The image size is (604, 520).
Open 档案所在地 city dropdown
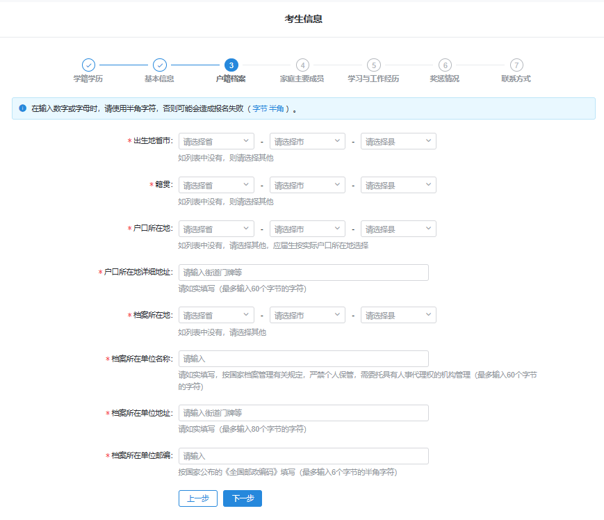click(x=307, y=315)
